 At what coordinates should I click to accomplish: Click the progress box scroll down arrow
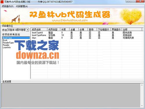click(142, 106)
